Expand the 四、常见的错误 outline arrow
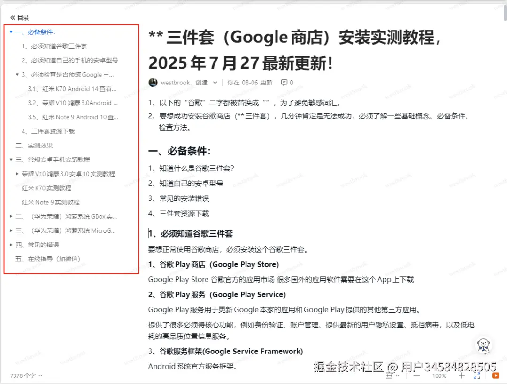The width and height of the screenshot is (507, 384). coord(11,245)
